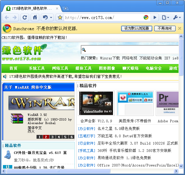Viewport: 185px width, 175px height.
Task: Open [五笔打字] category link
Action: 86,136
